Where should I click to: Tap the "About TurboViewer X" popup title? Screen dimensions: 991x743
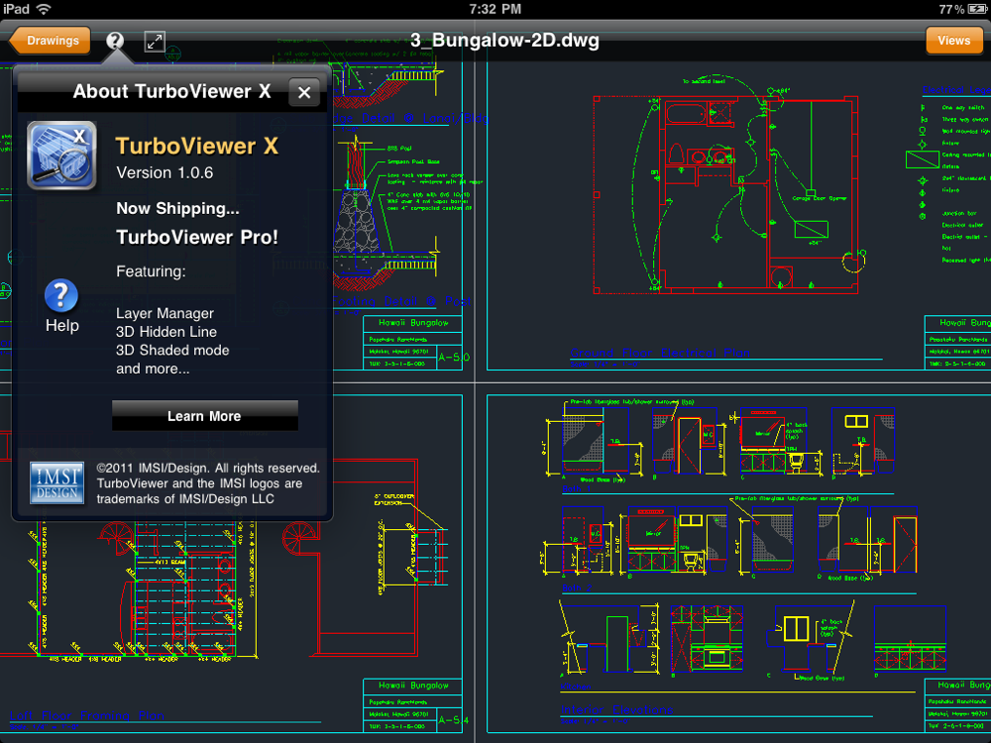(171, 91)
